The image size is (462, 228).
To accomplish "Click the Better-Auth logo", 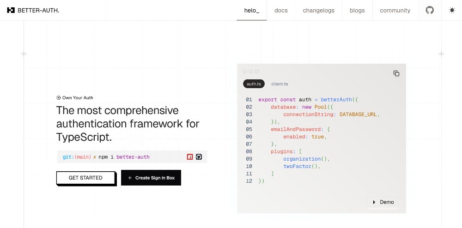I will pyautogui.click(x=11, y=10).
